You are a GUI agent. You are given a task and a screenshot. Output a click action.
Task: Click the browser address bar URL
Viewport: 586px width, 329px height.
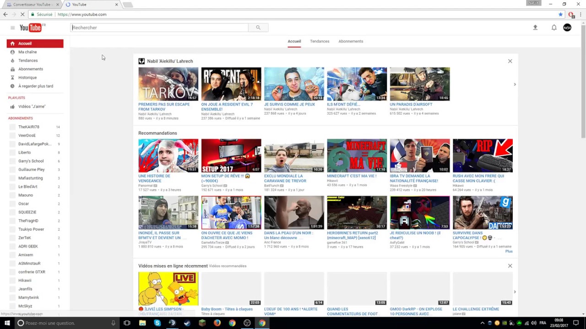click(x=82, y=14)
